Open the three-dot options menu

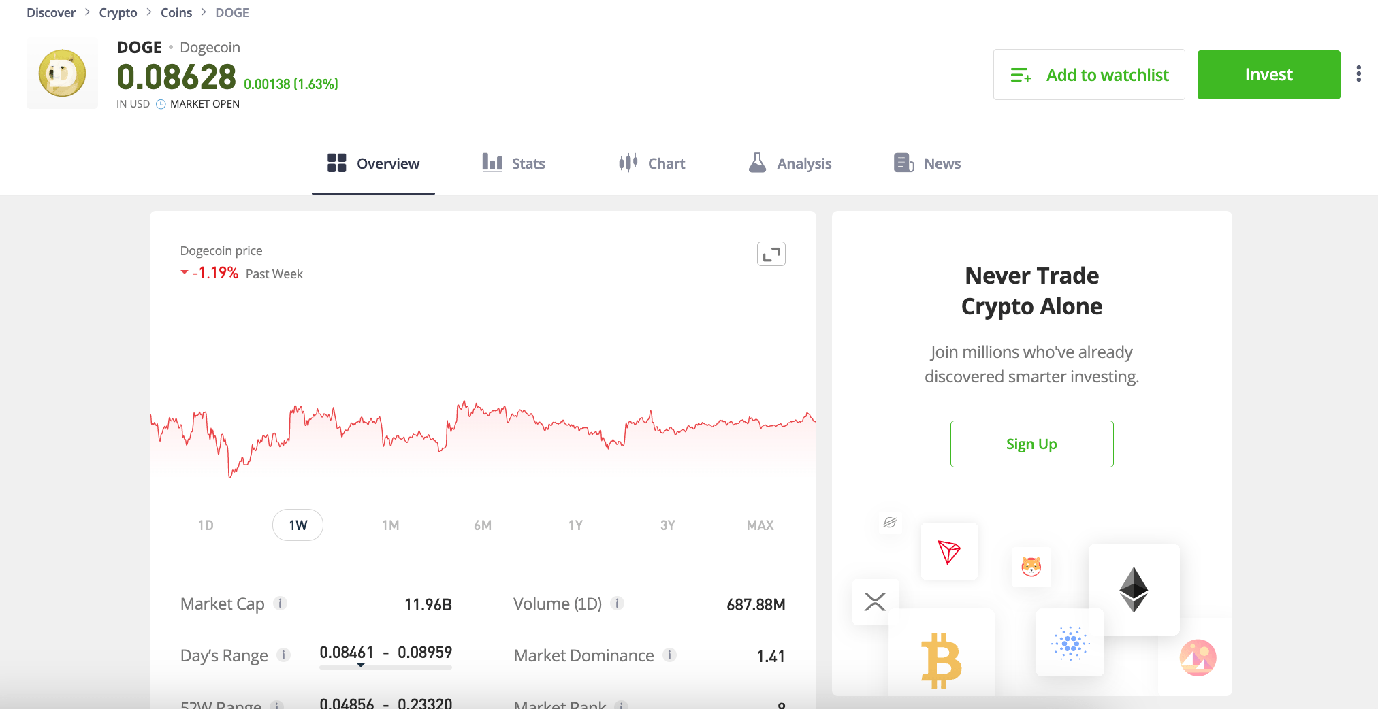(1358, 73)
